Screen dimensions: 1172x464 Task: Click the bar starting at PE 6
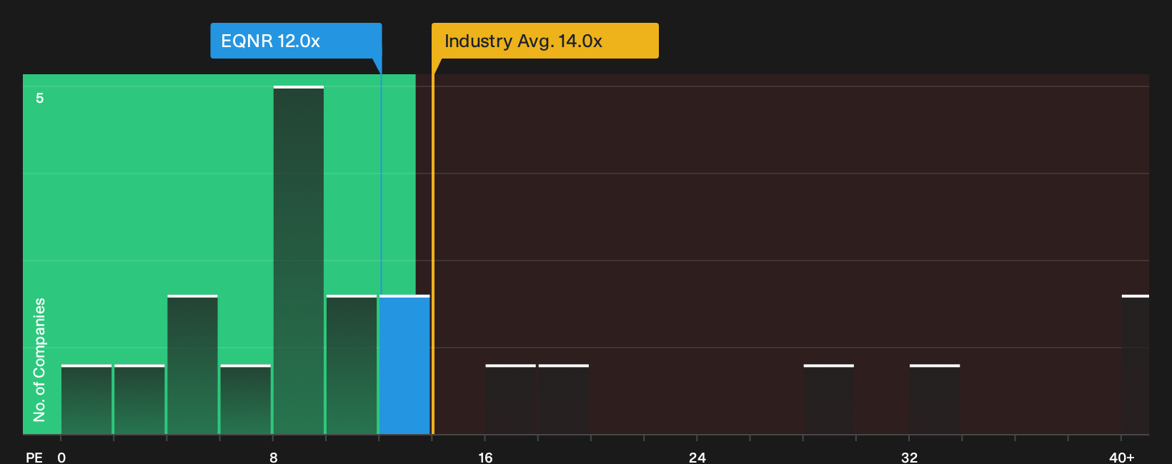click(x=246, y=399)
